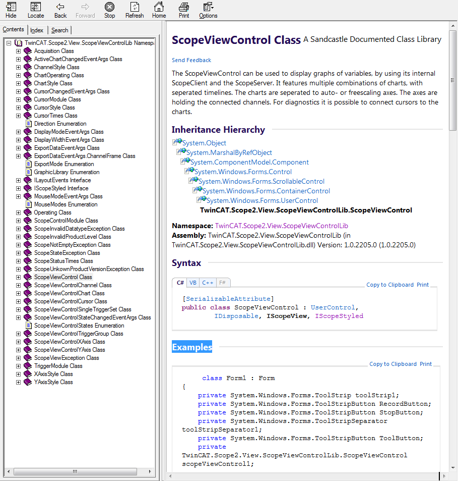Click book icon beside ILayoutEvents Interface
This screenshot has width=458, height=481.
click(x=28, y=180)
